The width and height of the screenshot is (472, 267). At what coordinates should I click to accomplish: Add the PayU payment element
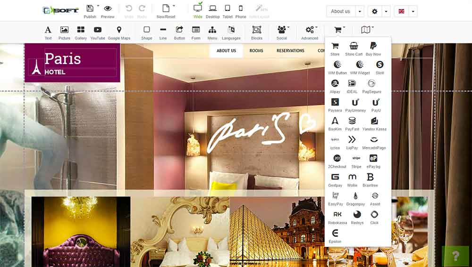pyautogui.click(x=376, y=105)
